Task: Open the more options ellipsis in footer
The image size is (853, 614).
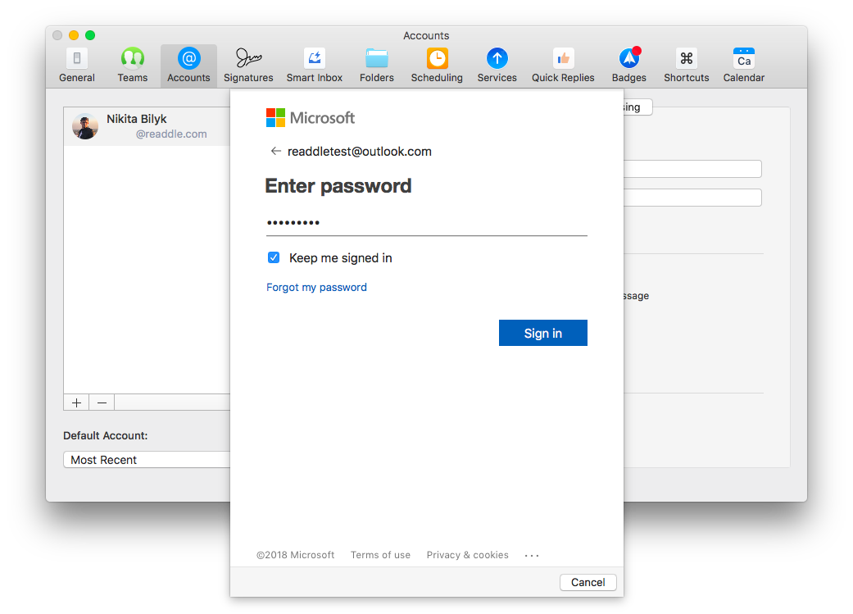Action: 532,555
